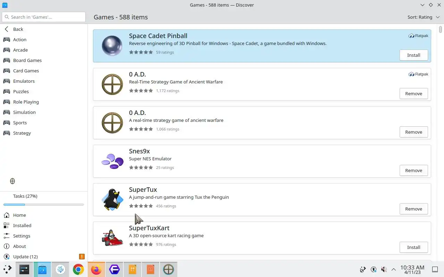Image resolution: width=444 pixels, height=277 pixels.
Task: Click the Show Desktop button in the panel
Action: click(435, 269)
